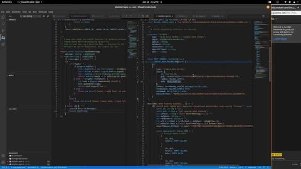Open the Visual Studio Code app menu in top bar
The image size is (301, 169).
click(x=30, y=2)
